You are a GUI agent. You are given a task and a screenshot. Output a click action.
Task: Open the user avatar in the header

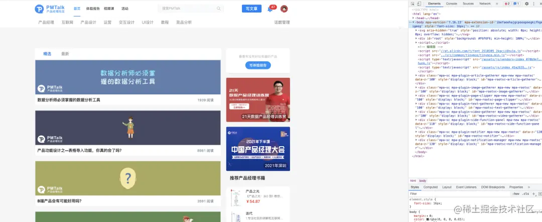tap(284, 9)
